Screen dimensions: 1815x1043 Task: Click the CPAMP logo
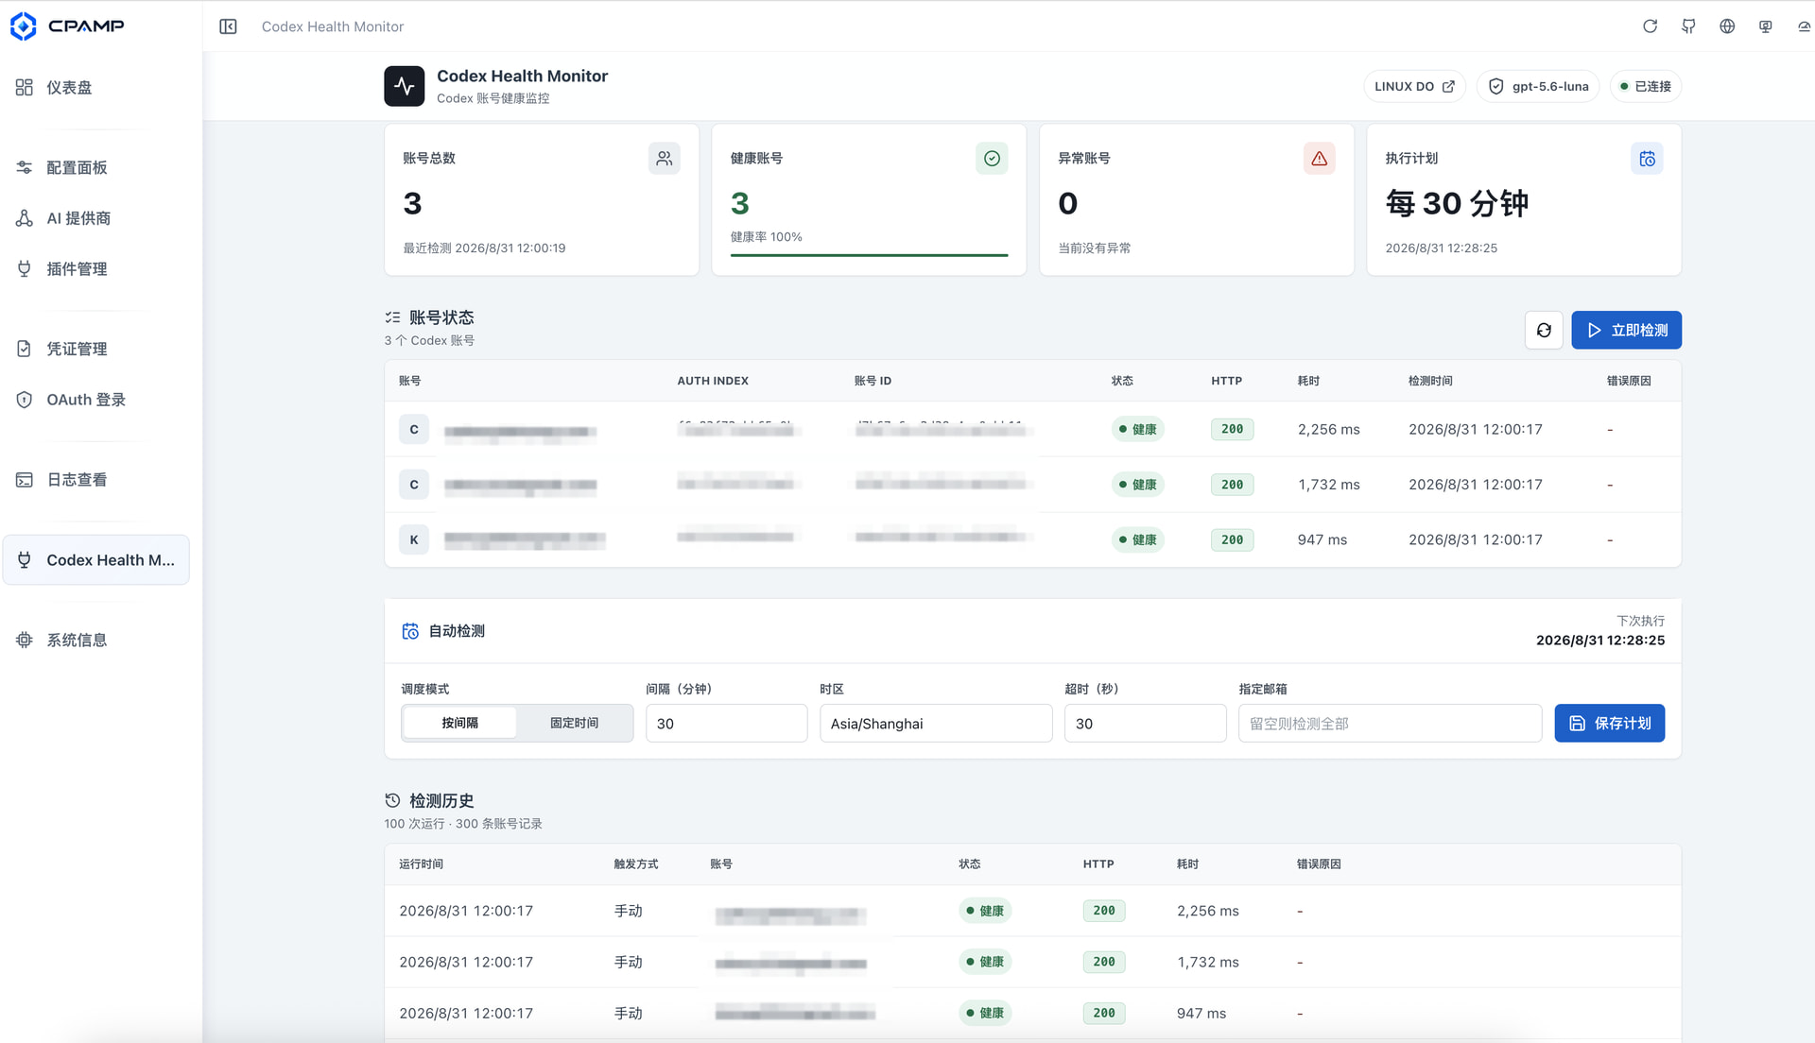67,26
